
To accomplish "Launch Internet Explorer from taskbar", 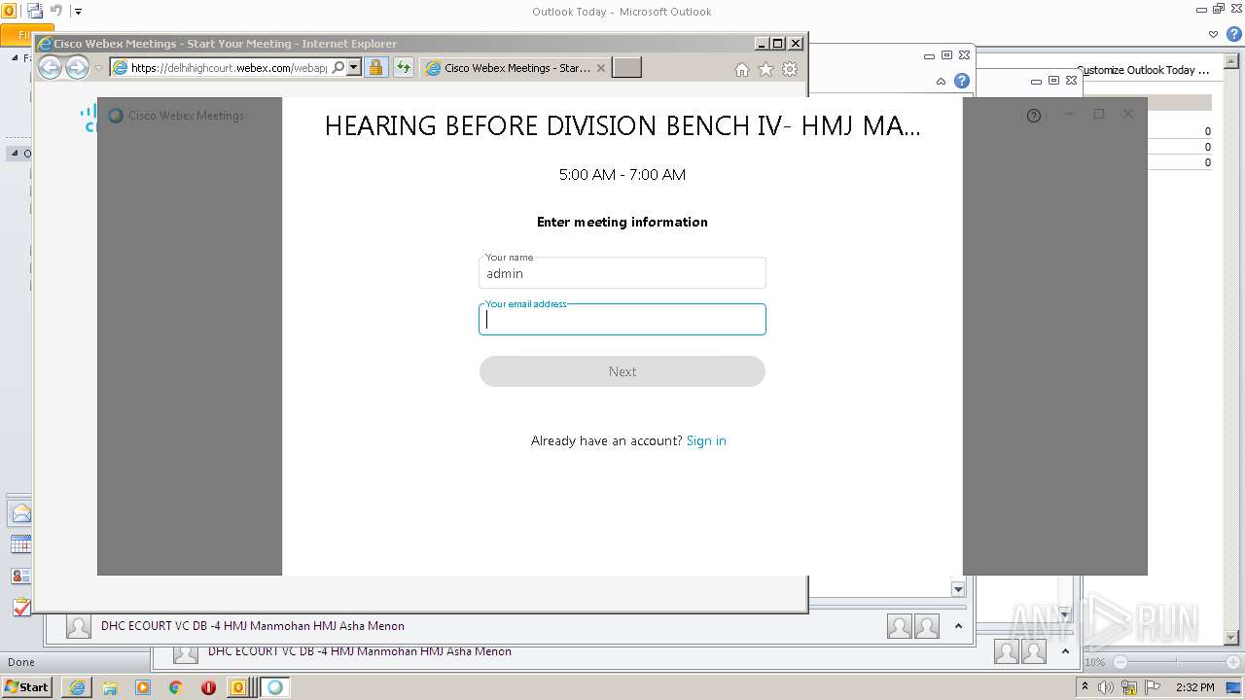I will click(77, 687).
